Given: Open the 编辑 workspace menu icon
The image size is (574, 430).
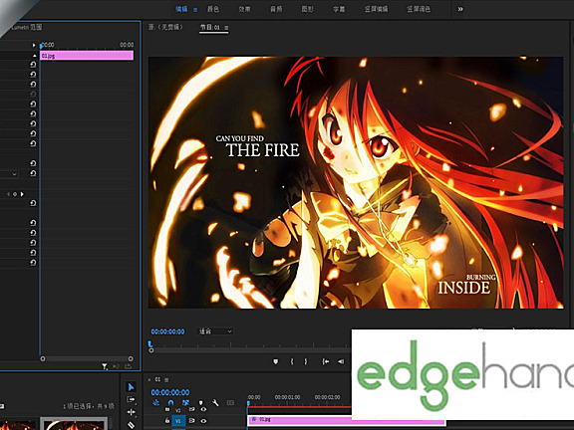Looking at the screenshot, I should pyautogui.click(x=195, y=10).
